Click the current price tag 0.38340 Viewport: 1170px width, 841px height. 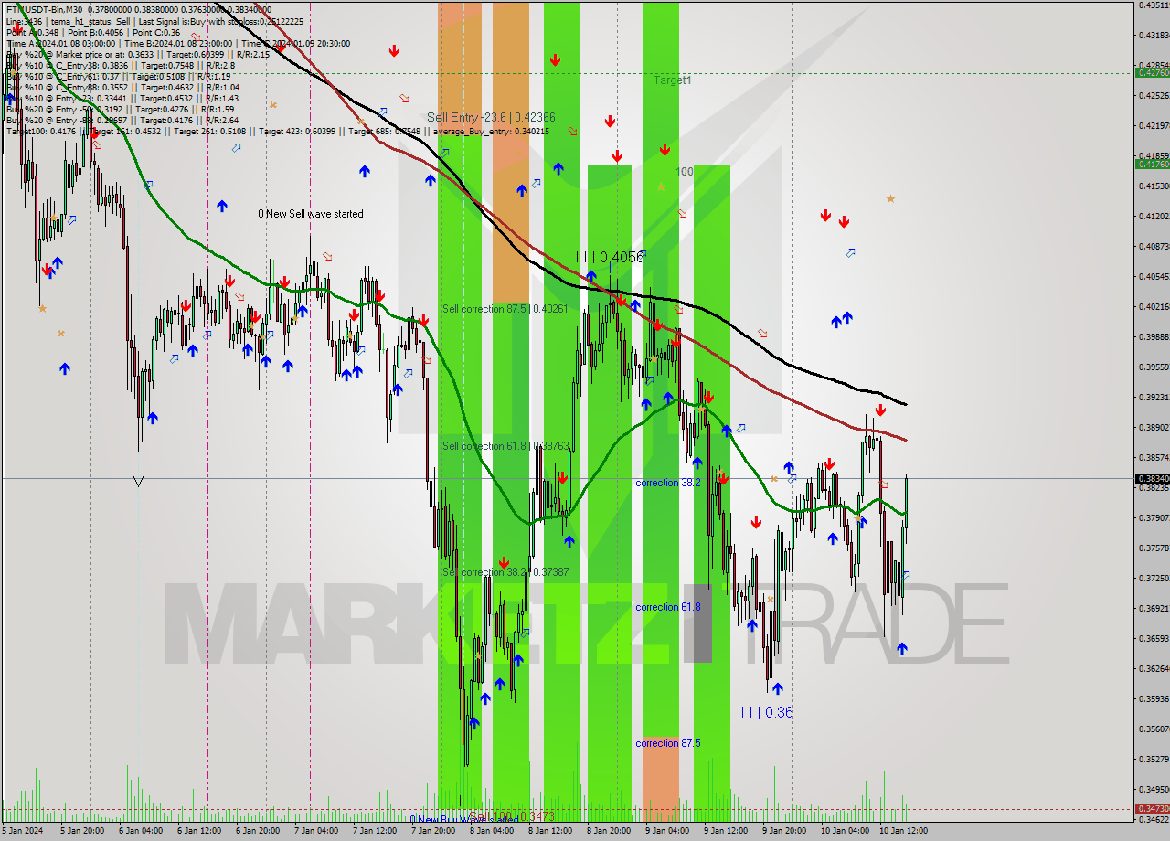tap(1152, 478)
